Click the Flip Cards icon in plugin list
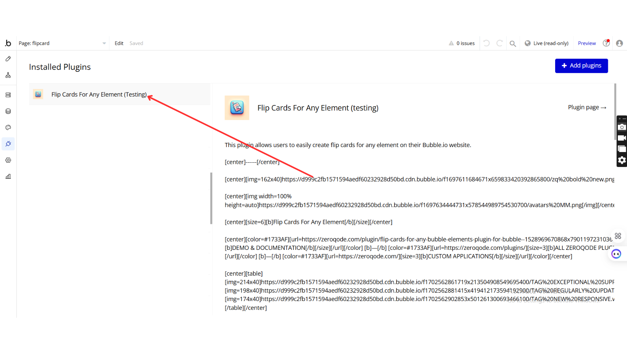Viewport: 627px width, 353px height. [38, 94]
